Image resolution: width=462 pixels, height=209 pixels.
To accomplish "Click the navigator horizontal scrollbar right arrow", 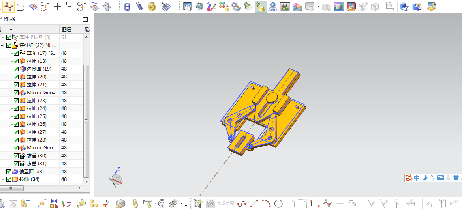I will point(79,188).
